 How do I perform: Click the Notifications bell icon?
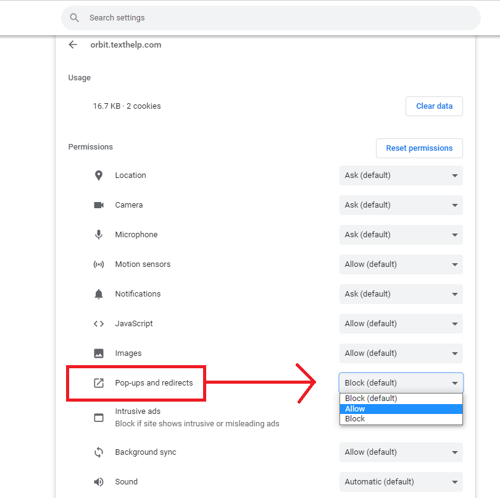(x=99, y=294)
